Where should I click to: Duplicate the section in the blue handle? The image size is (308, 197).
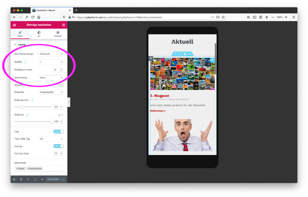coord(185,54)
